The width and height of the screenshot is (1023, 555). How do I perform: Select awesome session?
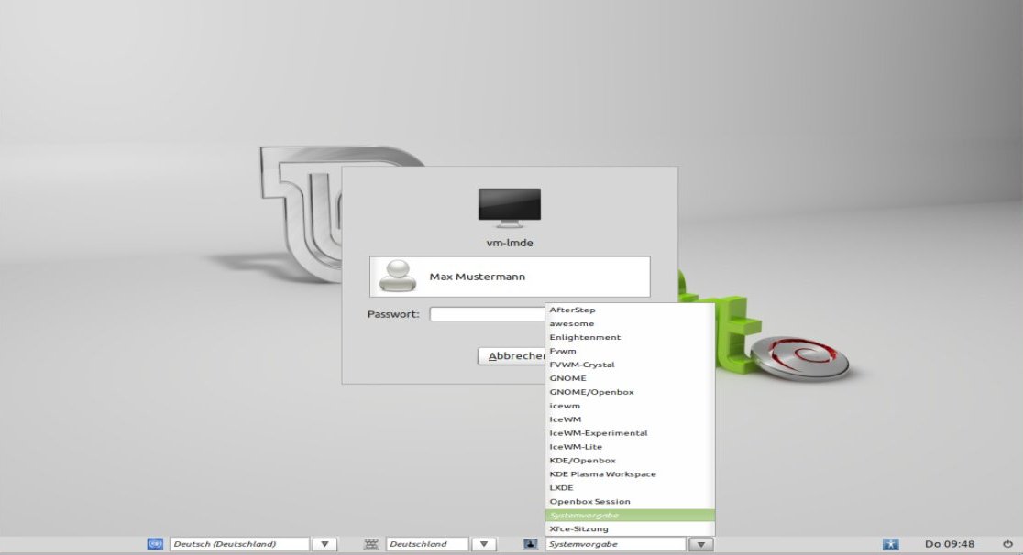pyautogui.click(x=630, y=323)
